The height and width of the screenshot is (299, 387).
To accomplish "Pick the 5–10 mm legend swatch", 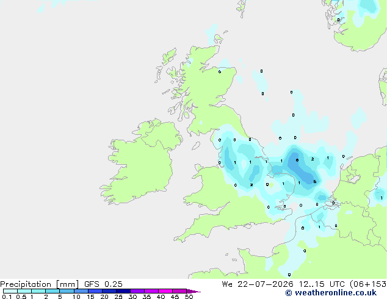I will click(67, 291).
